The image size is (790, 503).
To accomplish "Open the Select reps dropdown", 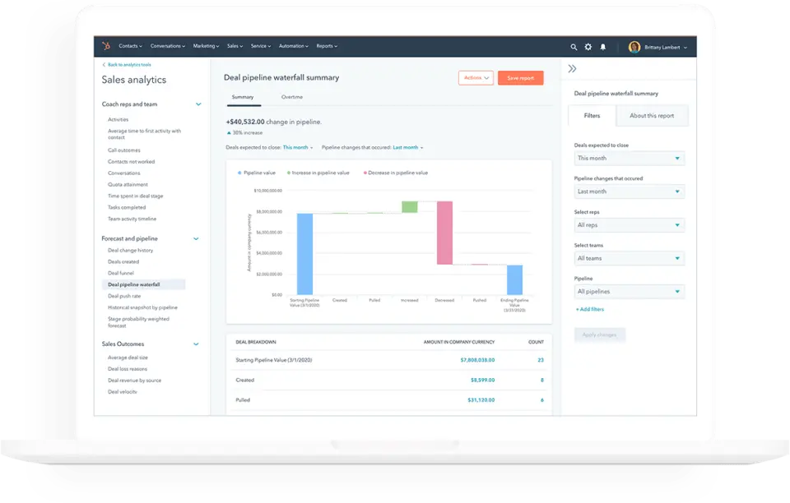I will tap(630, 224).
